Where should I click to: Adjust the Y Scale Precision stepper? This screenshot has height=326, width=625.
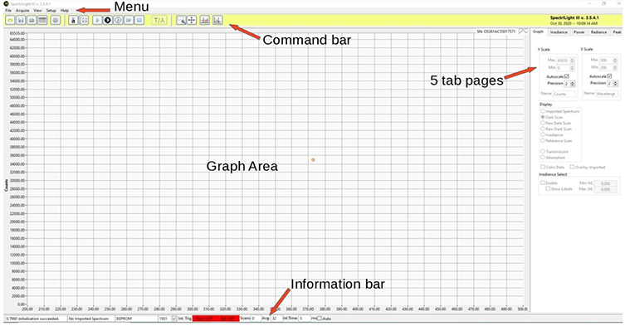tap(573, 84)
